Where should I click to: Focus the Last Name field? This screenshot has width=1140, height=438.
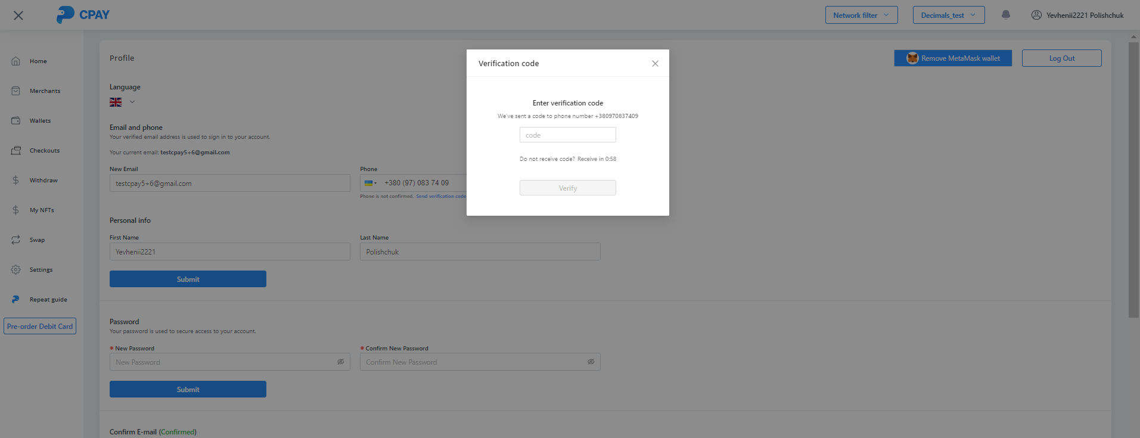click(480, 251)
